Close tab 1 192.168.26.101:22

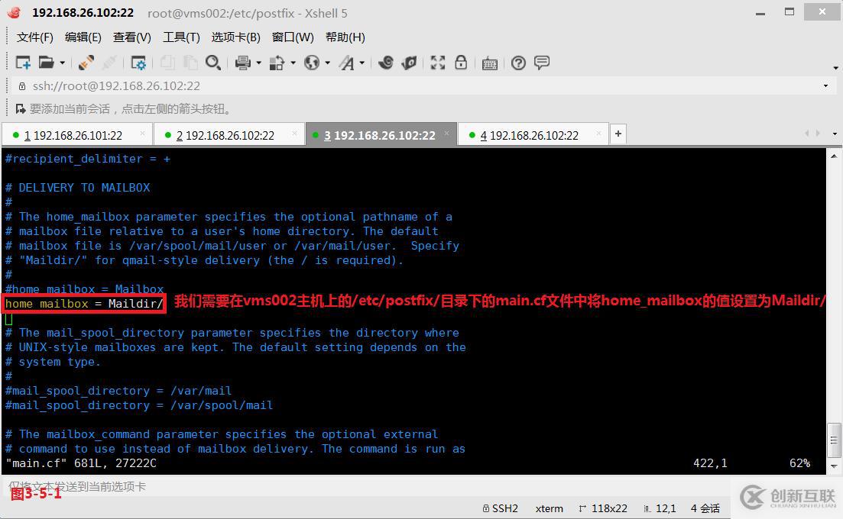pos(142,133)
